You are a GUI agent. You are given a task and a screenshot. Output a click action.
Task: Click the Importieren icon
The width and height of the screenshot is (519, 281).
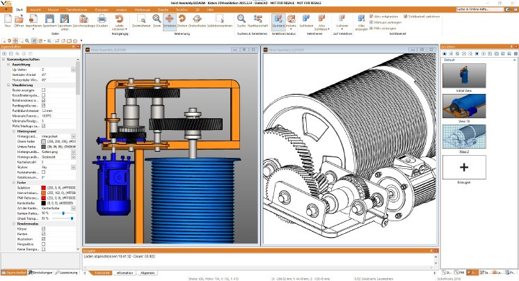[x=33, y=19]
